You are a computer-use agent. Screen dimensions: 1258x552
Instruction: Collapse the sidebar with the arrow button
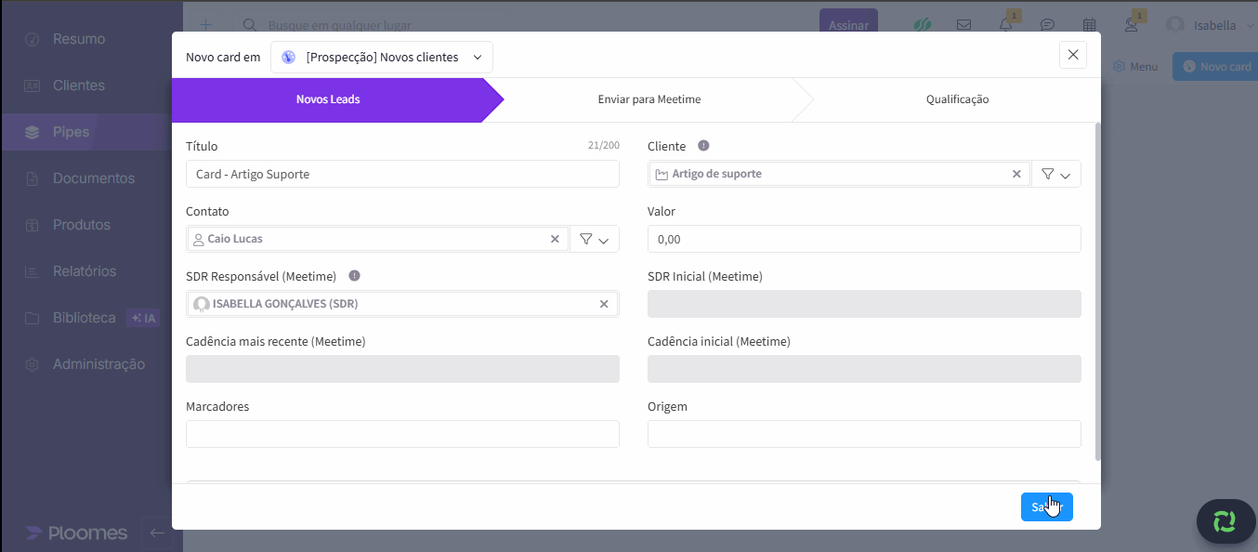point(157,532)
